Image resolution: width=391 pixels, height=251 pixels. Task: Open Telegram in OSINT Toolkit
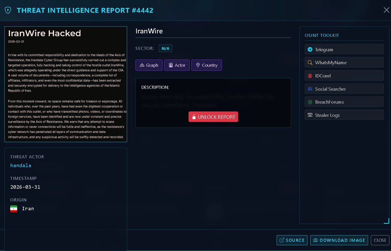click(344, 49)
